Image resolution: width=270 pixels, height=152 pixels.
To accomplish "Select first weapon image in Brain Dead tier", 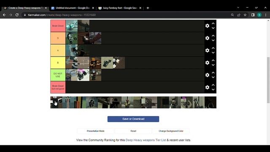I will tap(72, 26).
